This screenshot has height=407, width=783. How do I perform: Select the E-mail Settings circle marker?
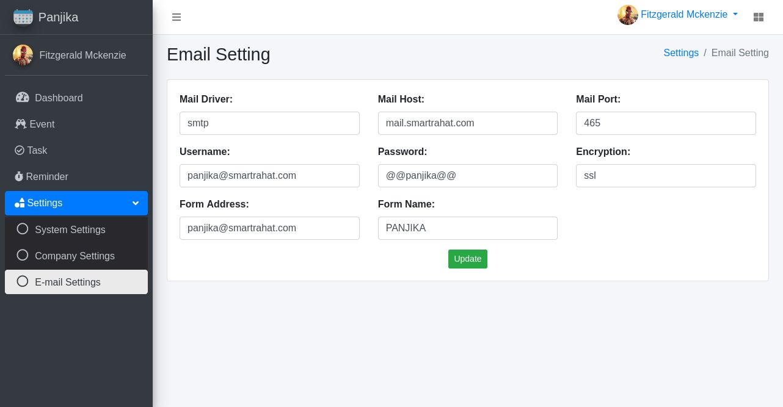point(23,281)
